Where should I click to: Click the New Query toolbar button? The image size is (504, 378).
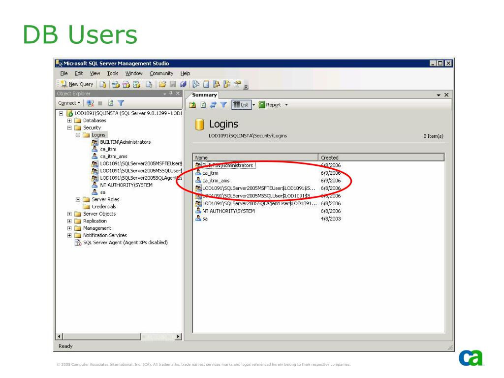77,84
